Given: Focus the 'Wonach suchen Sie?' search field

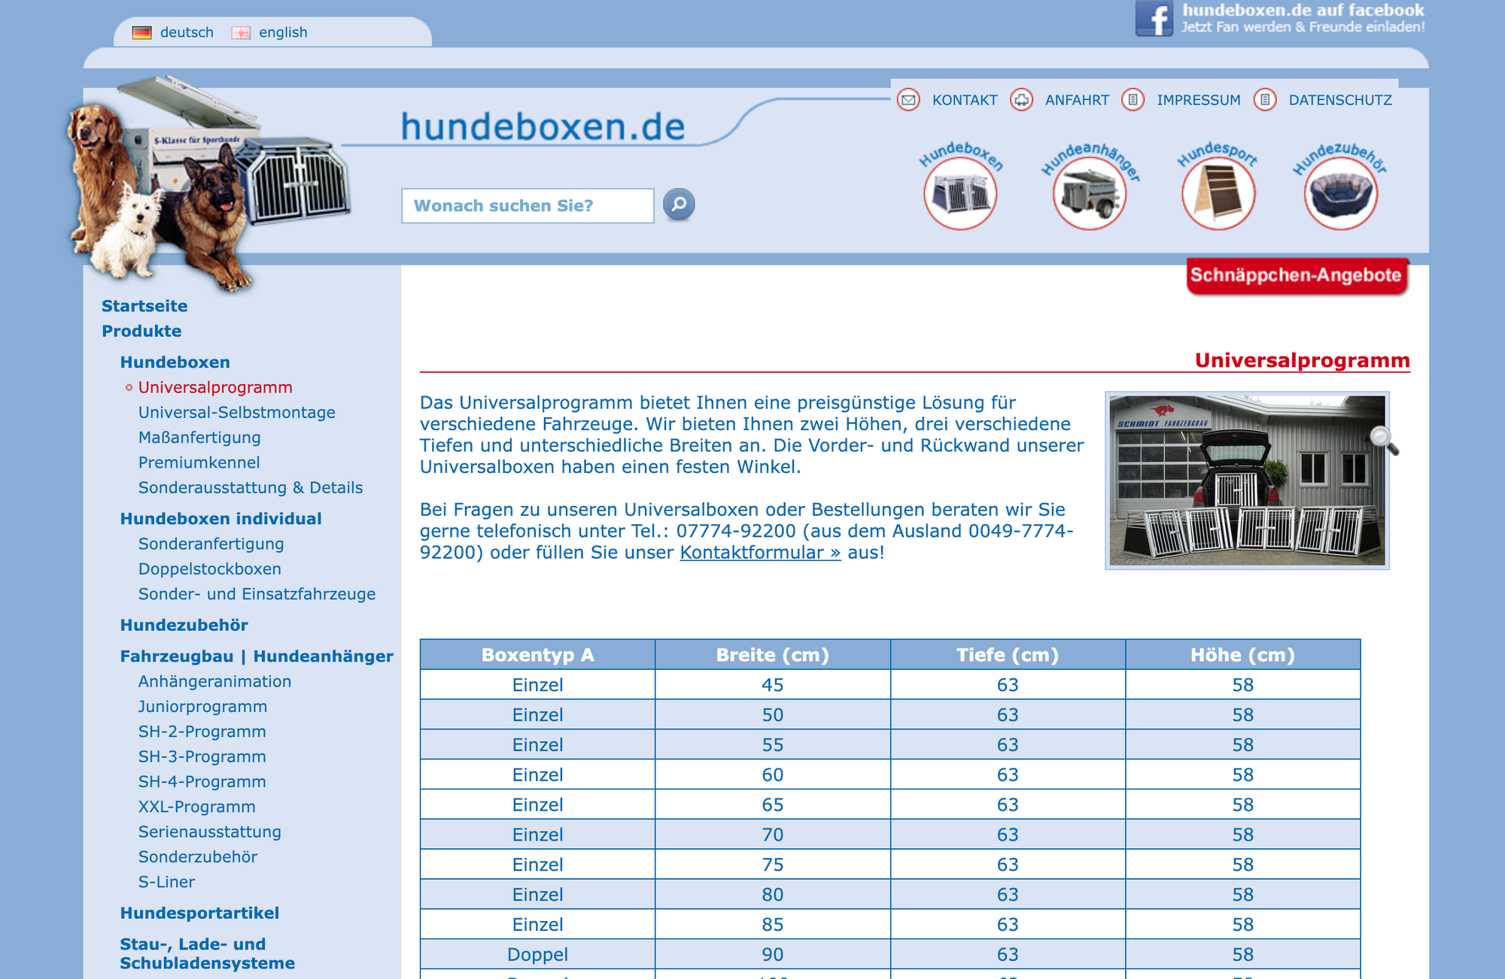Looking at the screenshot, I should tap(528, 205).
